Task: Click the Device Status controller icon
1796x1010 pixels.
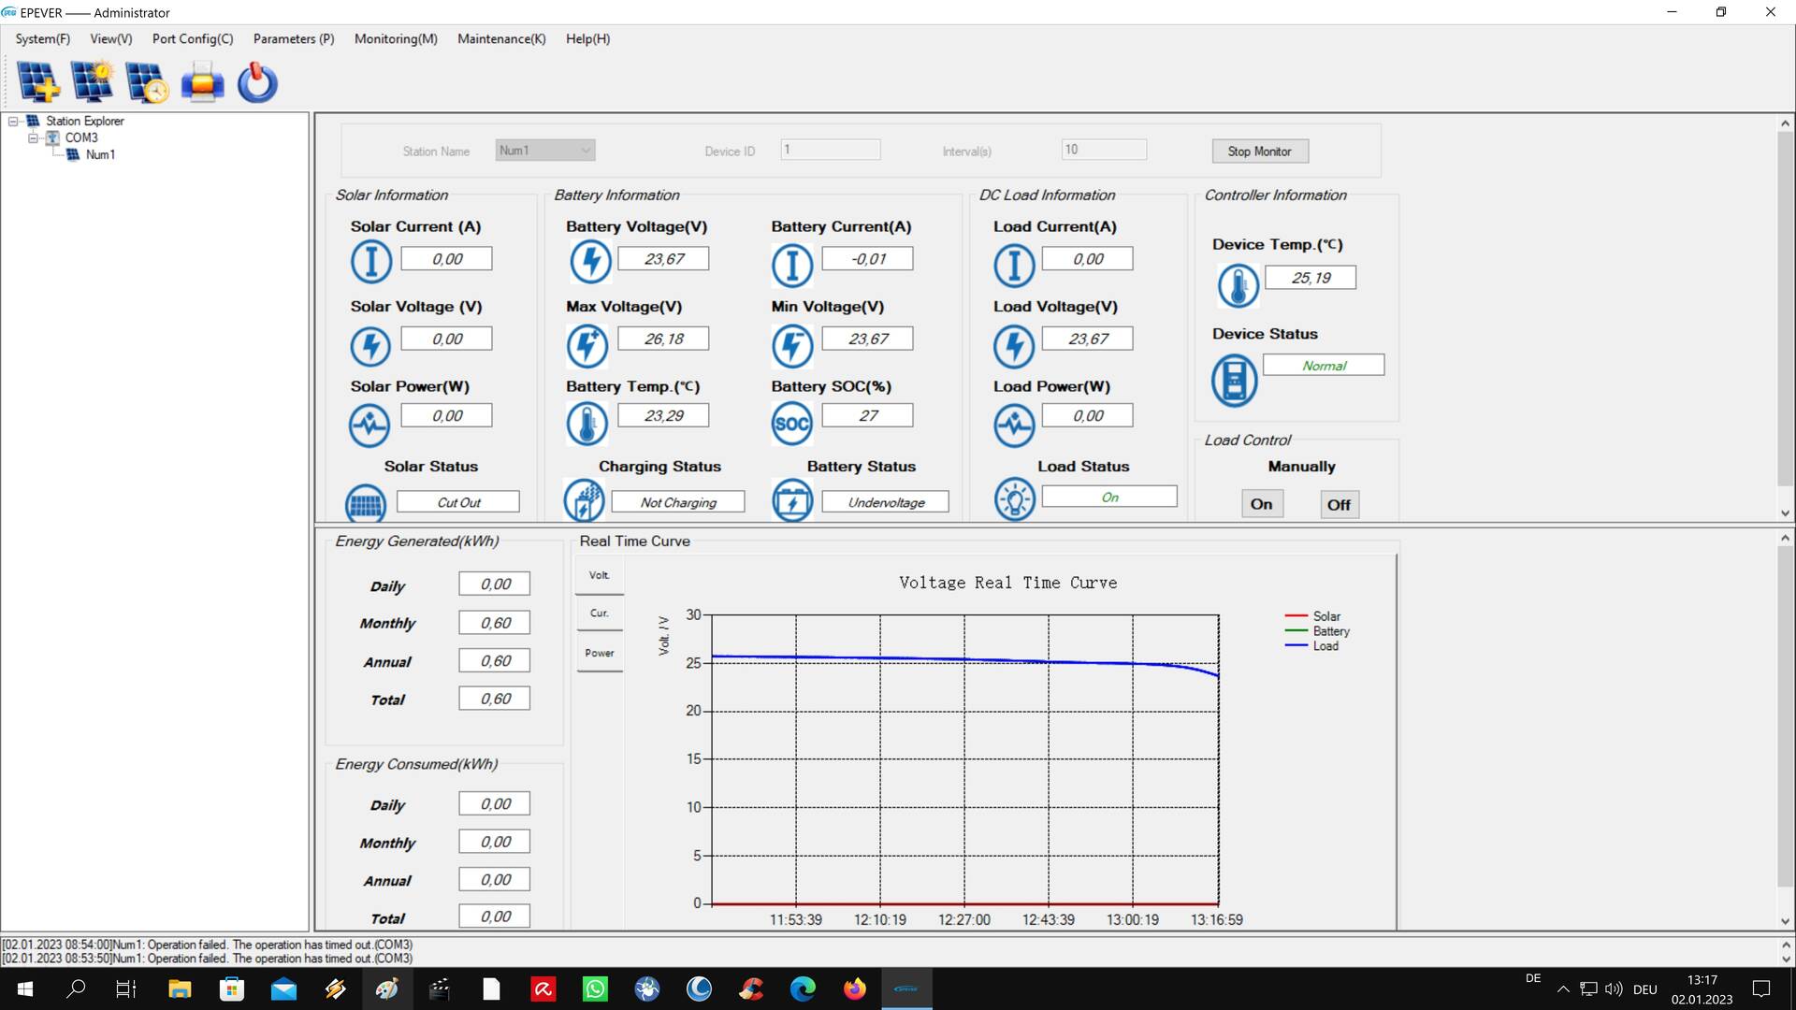Action: 1234,381
